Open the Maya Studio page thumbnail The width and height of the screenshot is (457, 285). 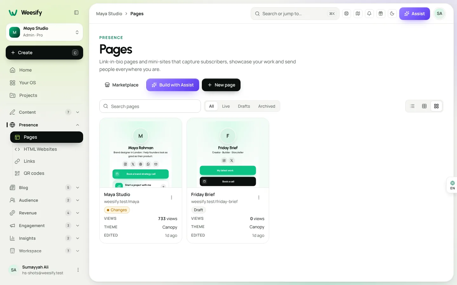click(x=141, y=153)
